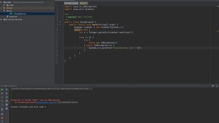This screenshot has height=123, width=219.
Task: Fold the main method body at line 8
Action: pyautogui.click(x=64, y=25)
